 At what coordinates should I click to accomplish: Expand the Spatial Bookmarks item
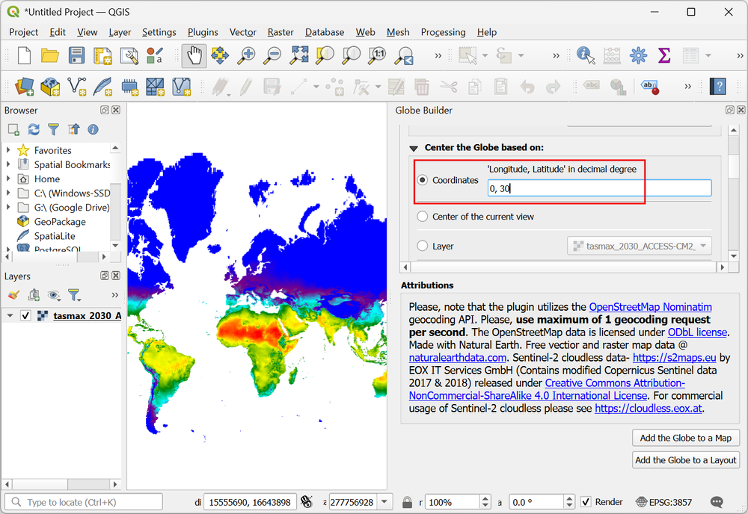point(8,164)
